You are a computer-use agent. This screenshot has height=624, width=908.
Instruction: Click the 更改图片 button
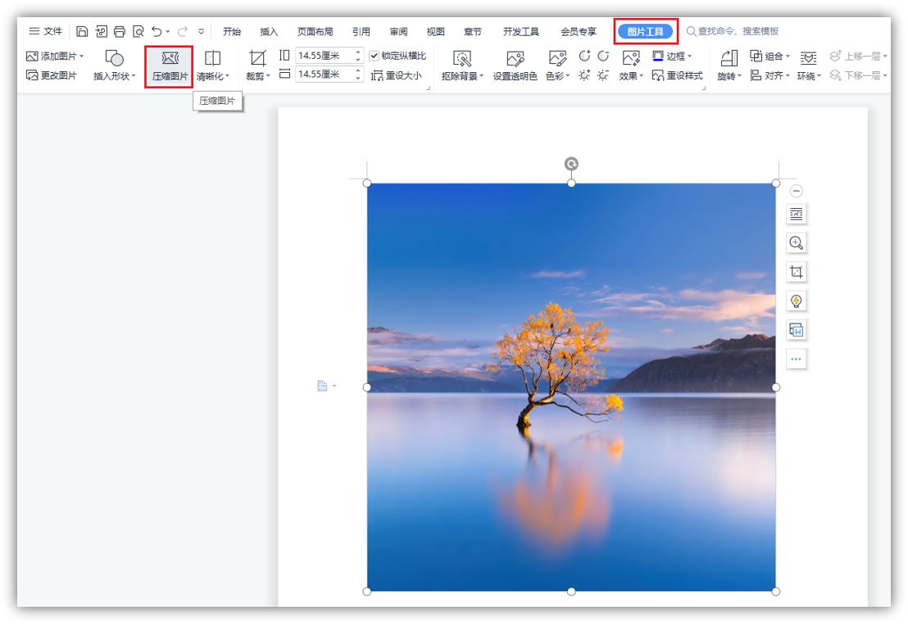click(x=52, y=75)
